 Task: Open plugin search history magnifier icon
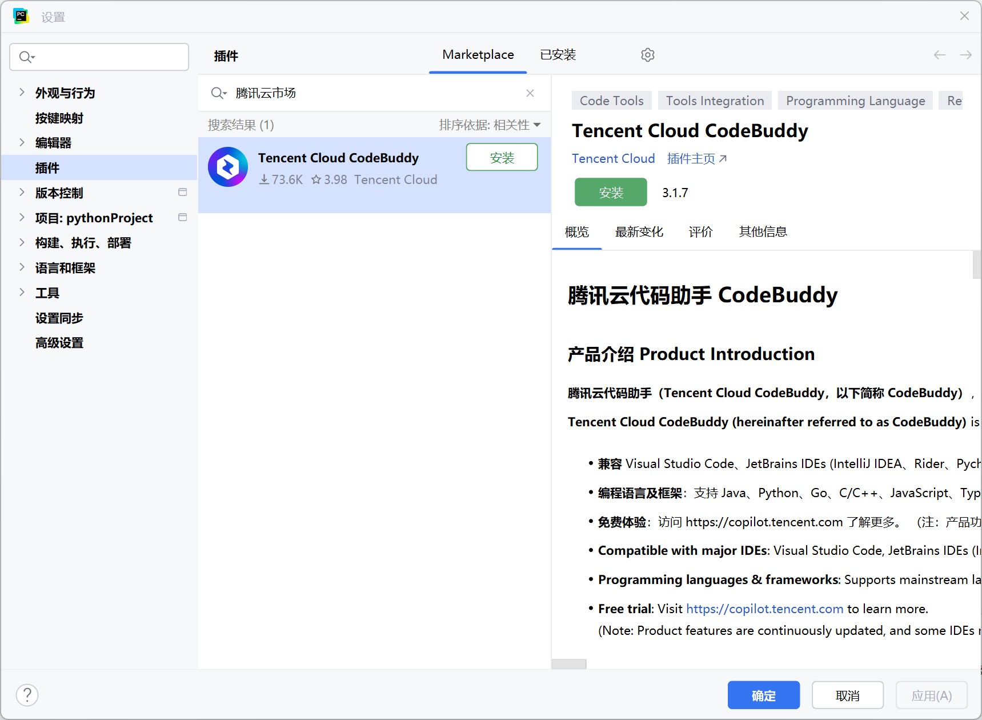(x=219, y=93)
